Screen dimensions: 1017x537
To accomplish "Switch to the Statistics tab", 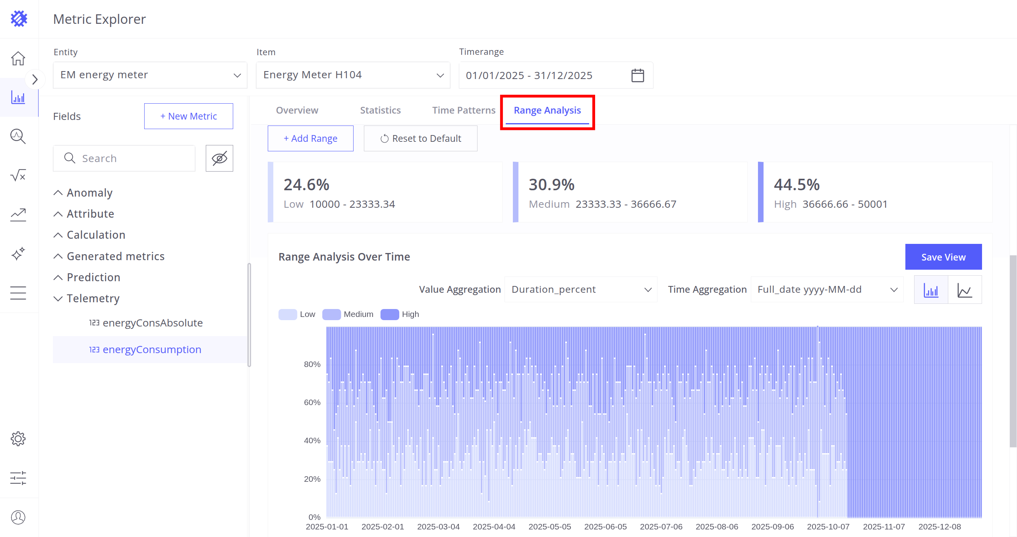I will [x=380, y=110].
